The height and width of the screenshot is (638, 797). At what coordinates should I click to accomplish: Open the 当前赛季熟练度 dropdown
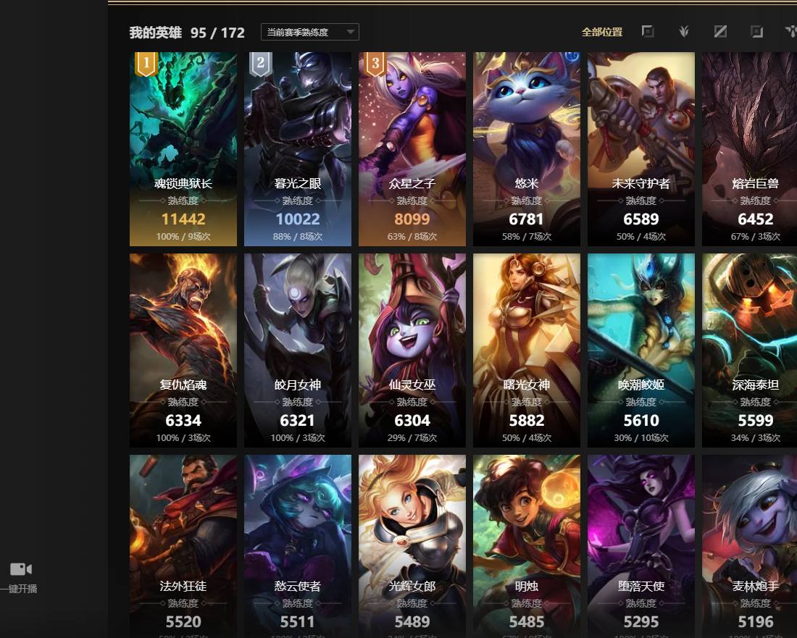click(x=309, y=32)
